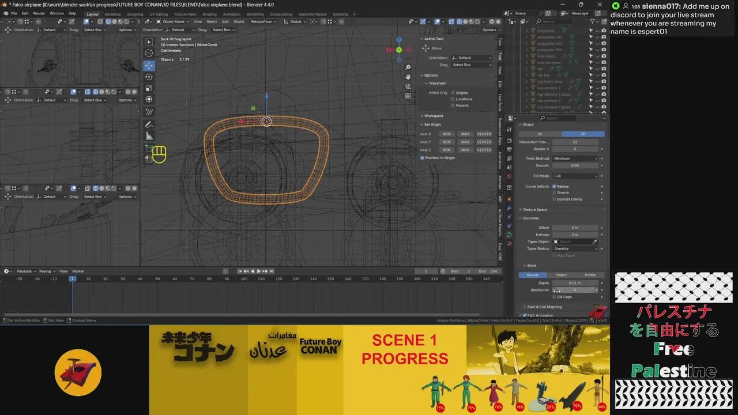
Task: Open the Twist Method dropdown
Action: tap(575, 159)
